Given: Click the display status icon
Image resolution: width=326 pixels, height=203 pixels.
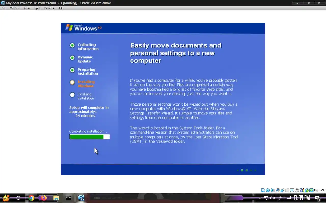Looking at the screenshot, I should coord(292,190).
